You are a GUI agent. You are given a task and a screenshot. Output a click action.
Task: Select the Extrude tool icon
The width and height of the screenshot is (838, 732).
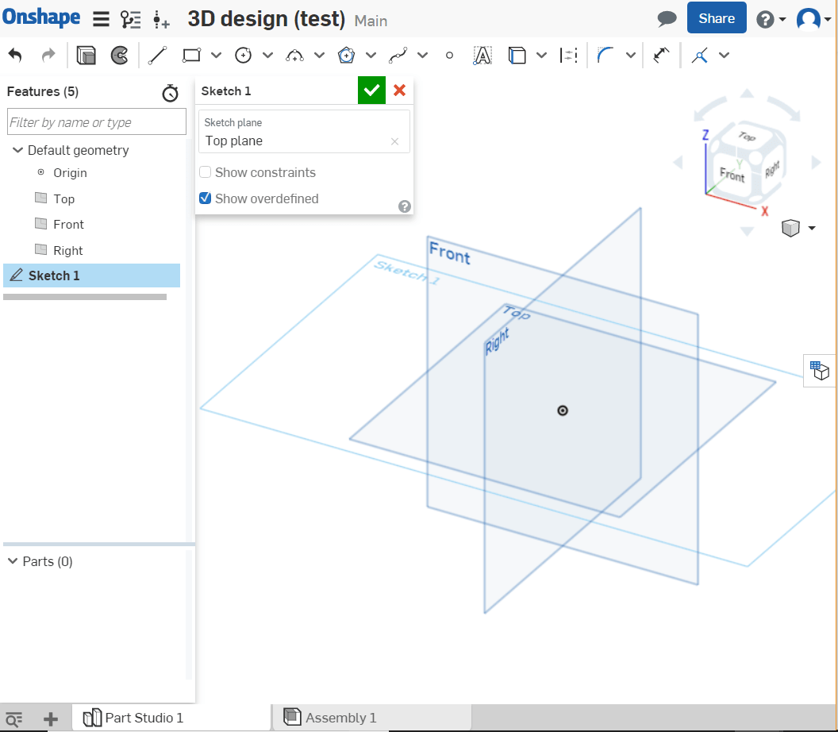[x=86, y=55]
